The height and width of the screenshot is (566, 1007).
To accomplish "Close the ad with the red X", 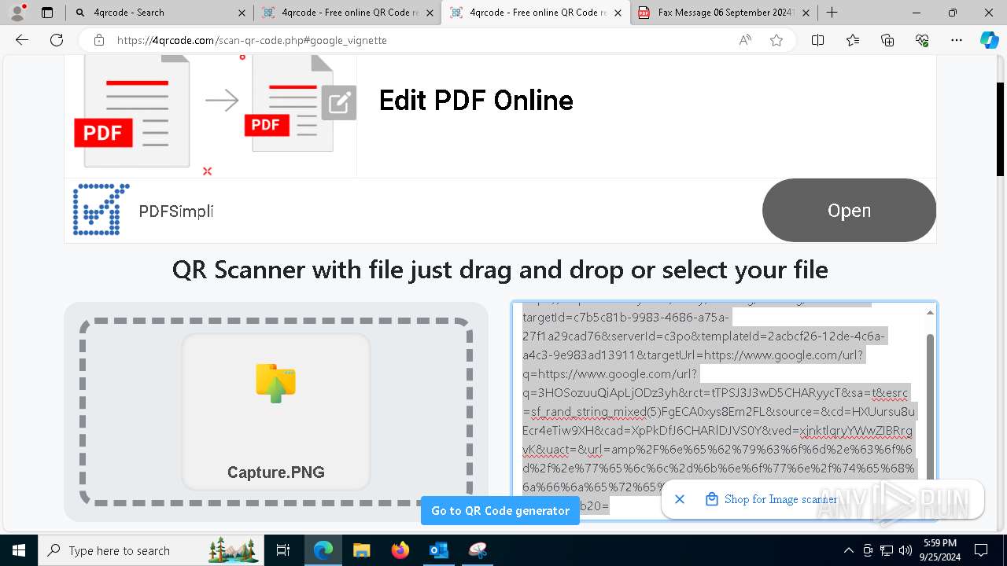I will pyautogui.click(x=207, y=171).
